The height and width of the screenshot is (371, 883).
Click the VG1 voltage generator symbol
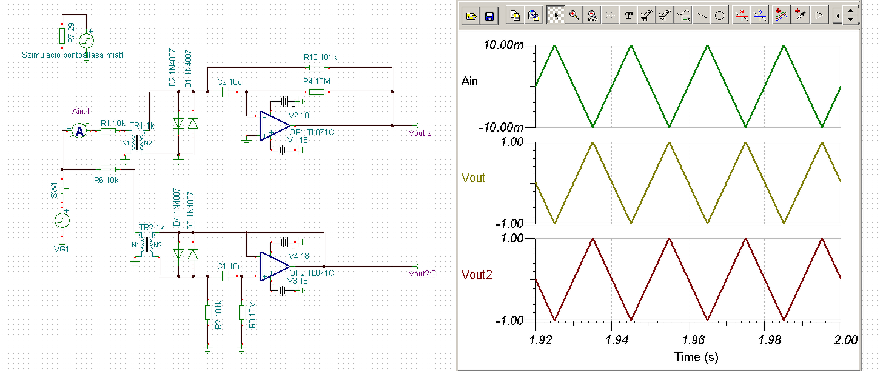pos(62,220)
